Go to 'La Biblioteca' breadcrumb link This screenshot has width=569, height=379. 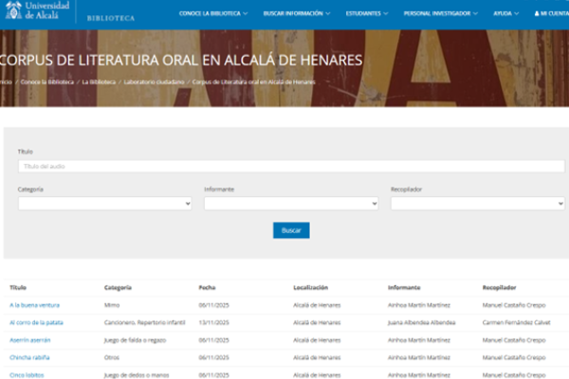pos(99,82)
